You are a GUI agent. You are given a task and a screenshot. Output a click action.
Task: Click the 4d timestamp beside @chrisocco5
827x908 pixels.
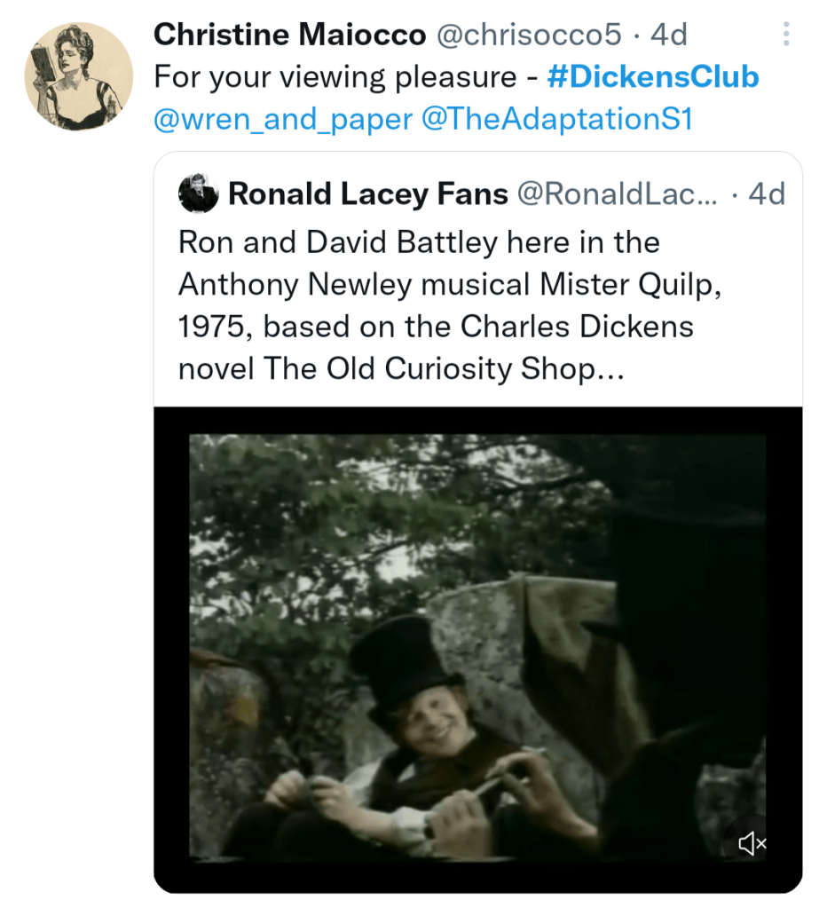tap(669, 35)
